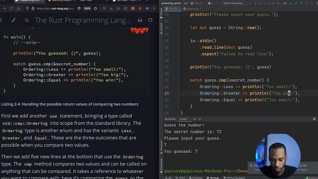Image resolution: width=318 pixels, height=179 pixels.
Task: Click line 21 match guess.cmp code
Action: click(230, 80)
